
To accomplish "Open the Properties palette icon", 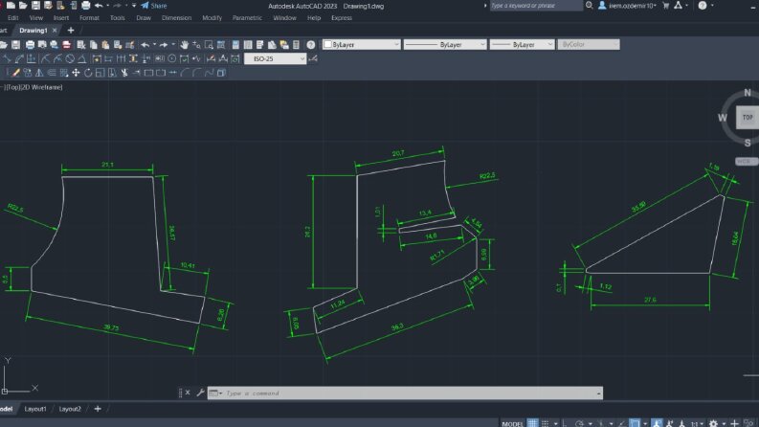I will point(235,45).
